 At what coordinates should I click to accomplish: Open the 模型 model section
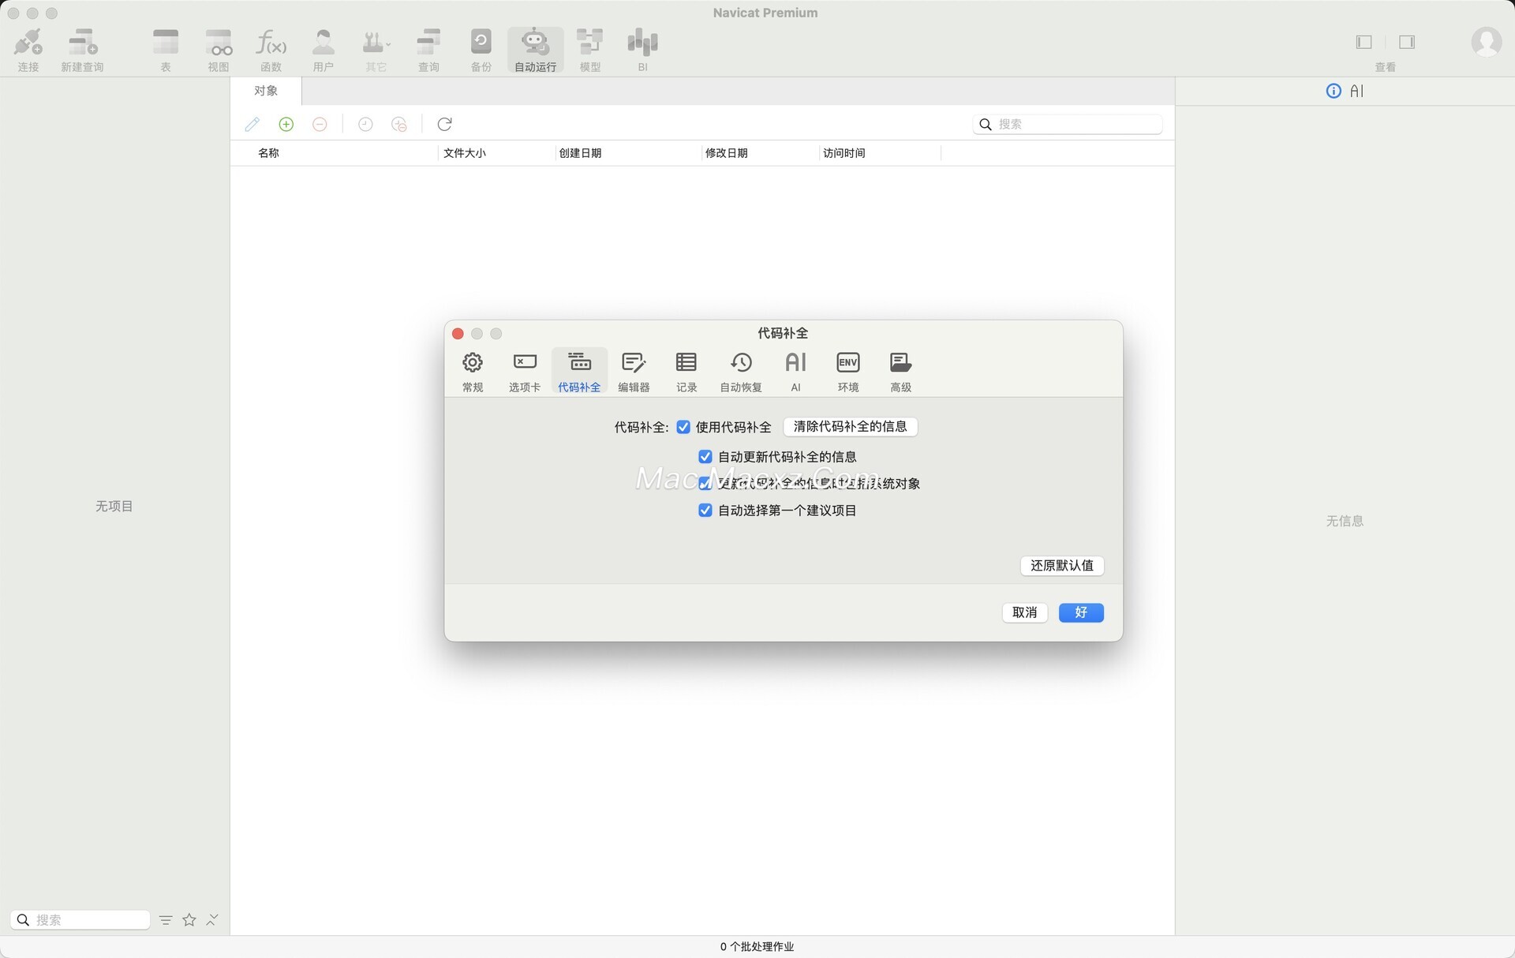[x=589, y=50]
